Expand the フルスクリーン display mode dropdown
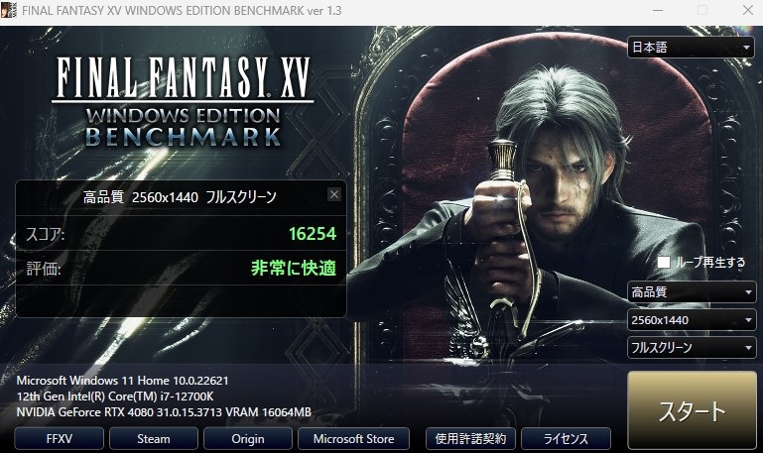Viewport: 763px width, 453px height. pos(692,348)
